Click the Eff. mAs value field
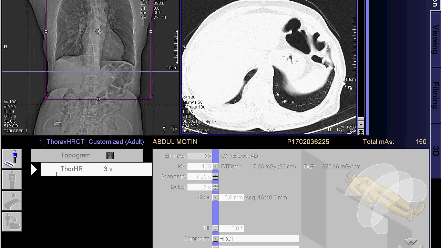441x248 pixels. (200, 156)
